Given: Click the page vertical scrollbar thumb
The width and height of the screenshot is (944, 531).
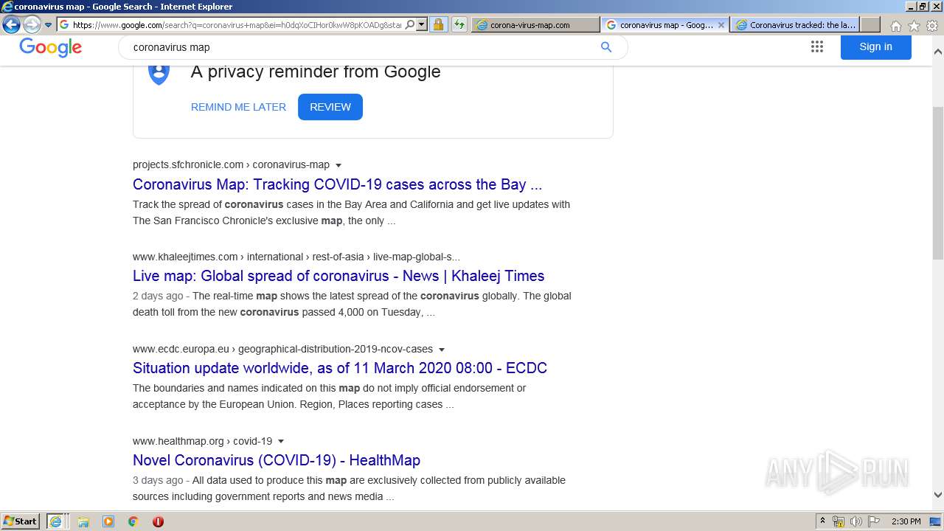Looking at the screenshot, I should [x=937, y=183].
